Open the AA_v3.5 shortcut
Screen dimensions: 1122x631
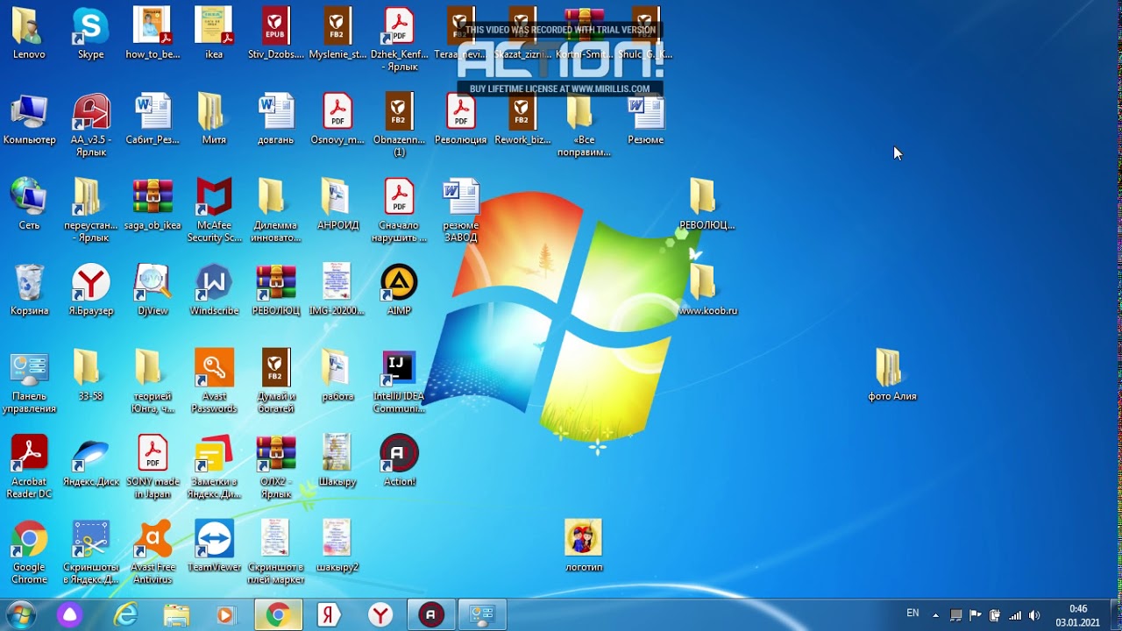pos(90,124)
